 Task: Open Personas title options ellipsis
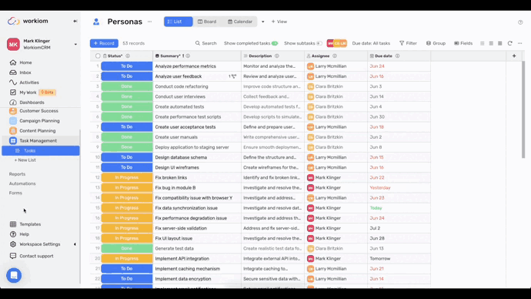click(150, 22)
